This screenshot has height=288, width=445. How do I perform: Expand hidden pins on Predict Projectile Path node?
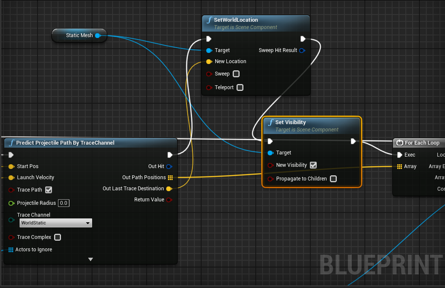[x=90, y=259]
